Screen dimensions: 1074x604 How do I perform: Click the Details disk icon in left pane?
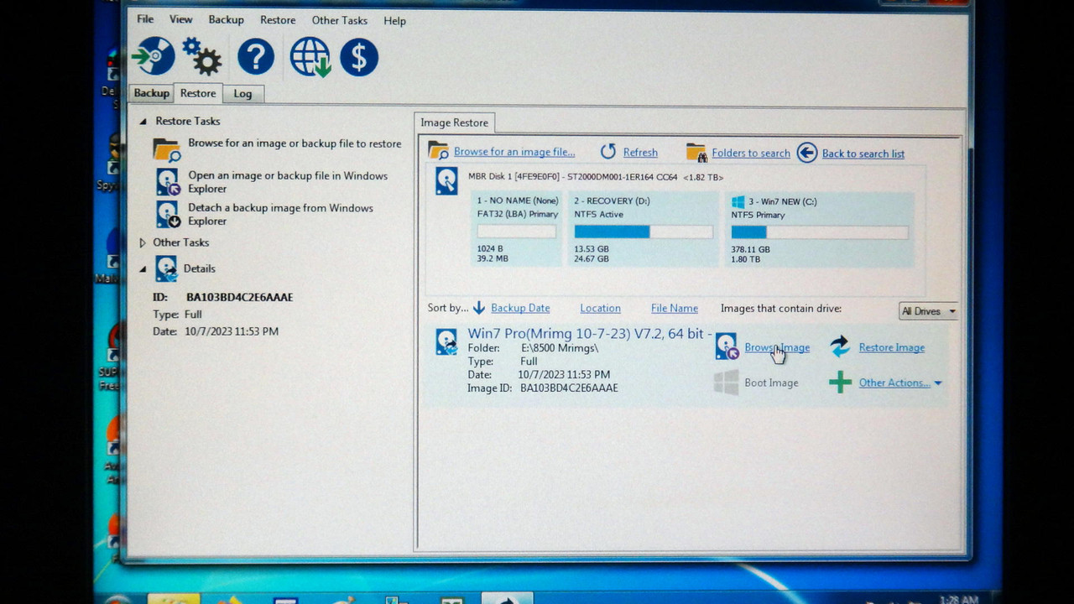click(166, 268)
